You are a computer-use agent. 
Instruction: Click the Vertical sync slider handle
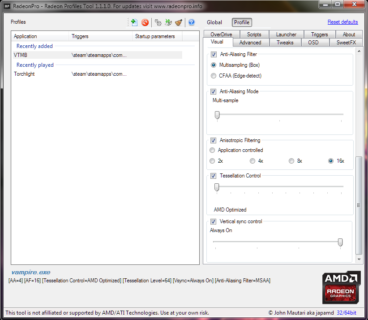[x=340, y=242]
